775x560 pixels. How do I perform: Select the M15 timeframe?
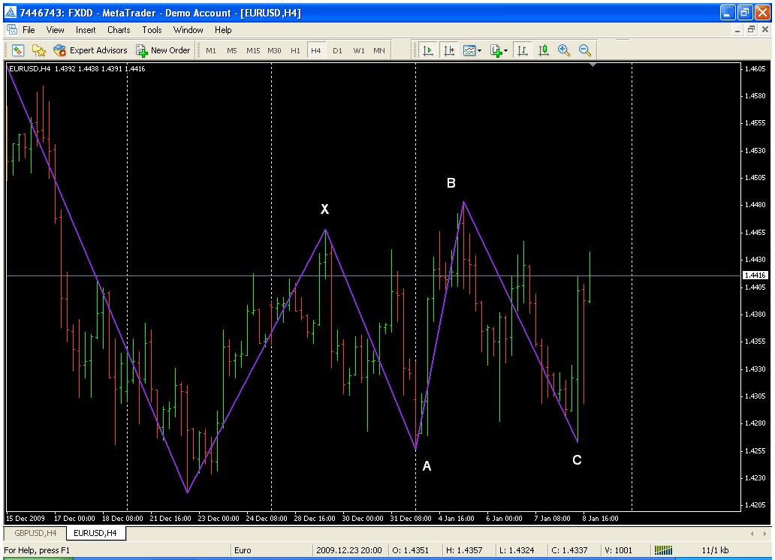pyautogui.click(x=253, y=50)
